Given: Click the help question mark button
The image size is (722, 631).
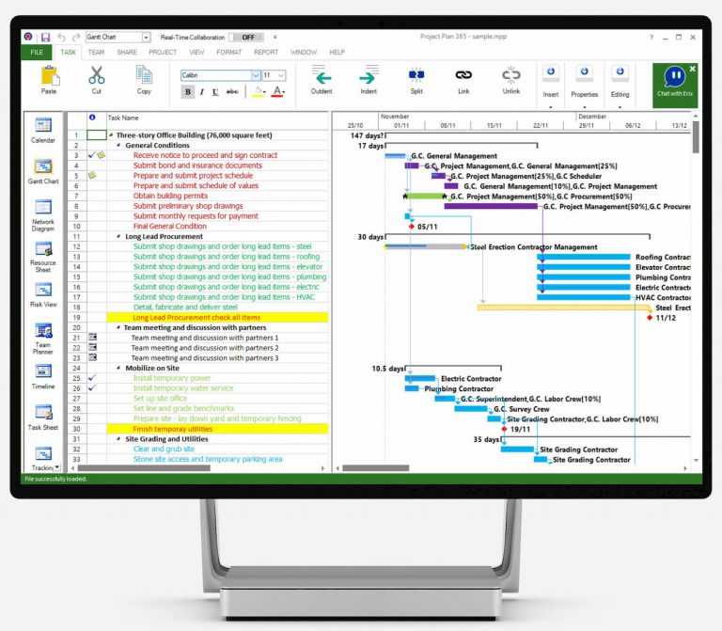Looking at the screenshot, I should [x=651, y=37].
